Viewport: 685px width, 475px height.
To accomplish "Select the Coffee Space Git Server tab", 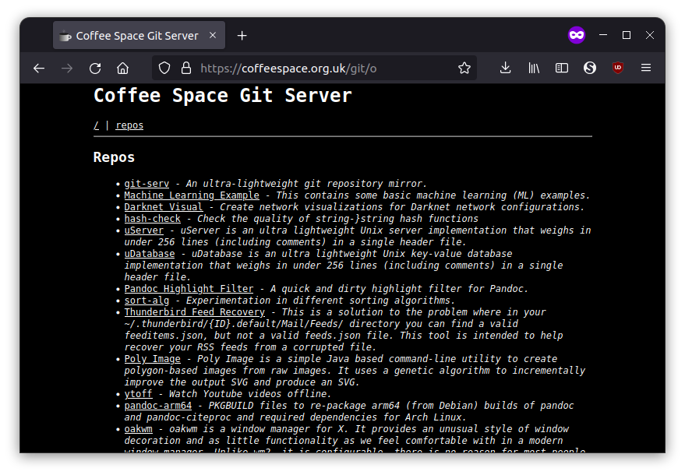I will [139, 35].
